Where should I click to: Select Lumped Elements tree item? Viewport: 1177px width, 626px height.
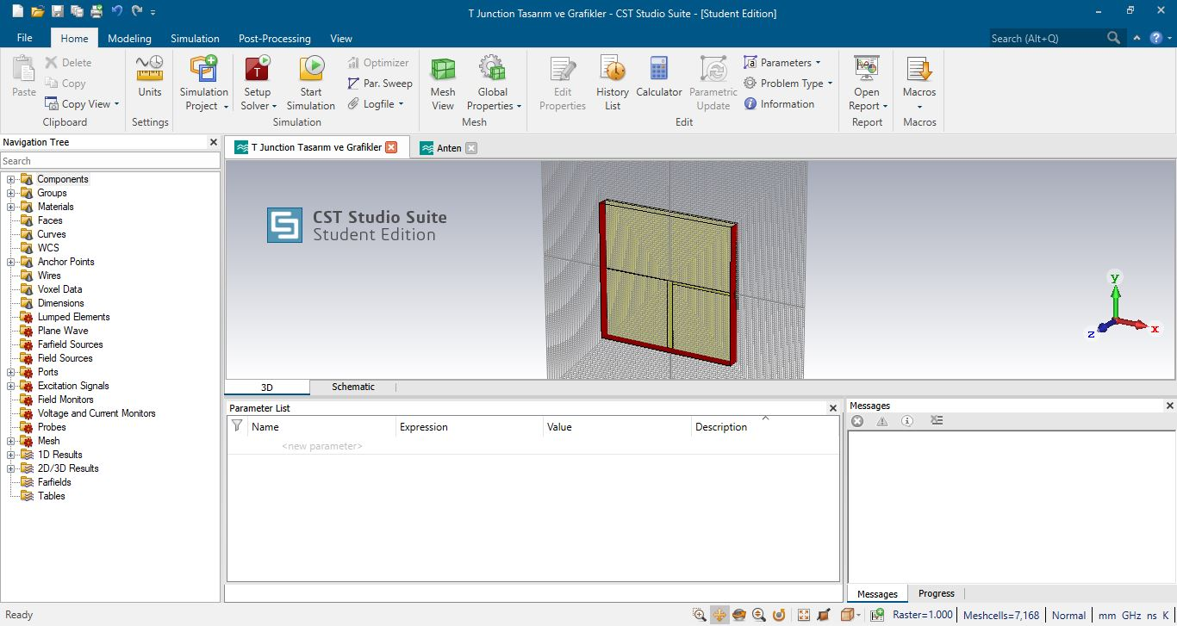(74, 317)
